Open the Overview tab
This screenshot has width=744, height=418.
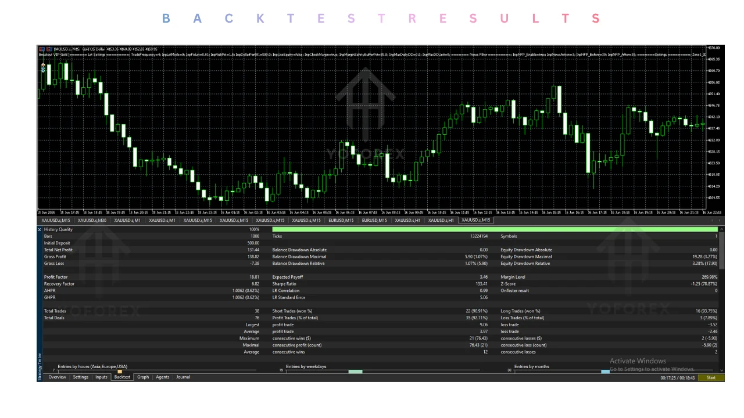tap(57, 377)
